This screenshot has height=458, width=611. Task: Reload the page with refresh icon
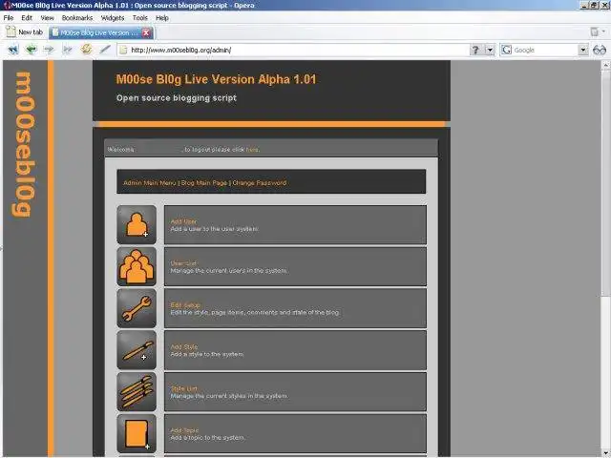click(86, 49)
